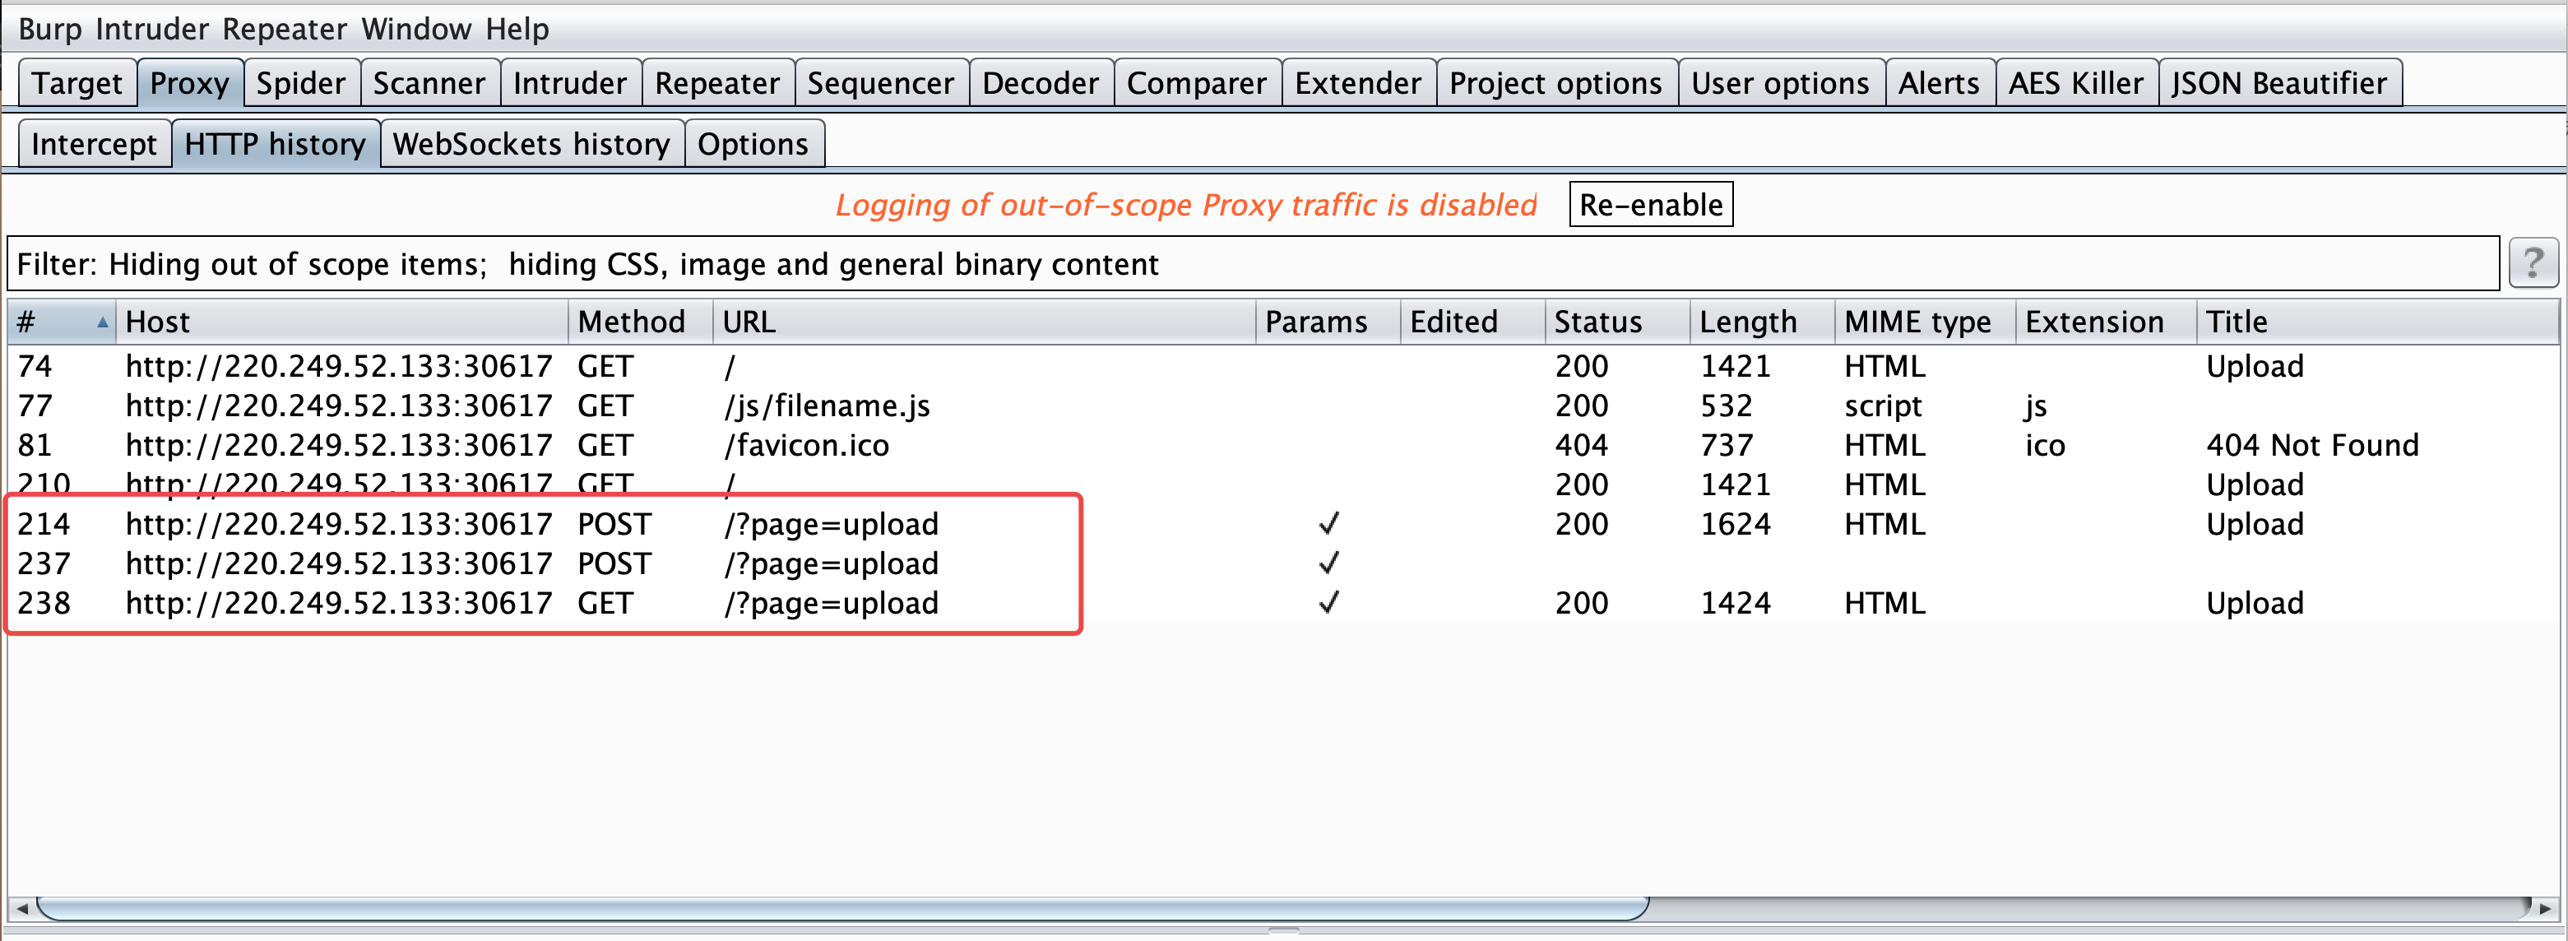2568x941 pixels.
Task: Switch to the Decoder tab
Action: (1040, 83)
